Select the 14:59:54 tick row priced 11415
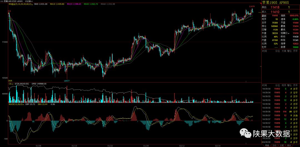This screenshot has width=300, height=147. click(280, 92)
